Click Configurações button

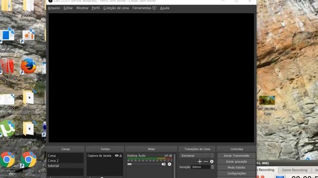(237, 173)
